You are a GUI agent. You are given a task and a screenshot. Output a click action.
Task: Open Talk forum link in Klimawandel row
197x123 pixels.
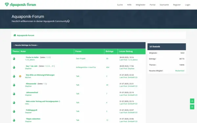[77, 85]
